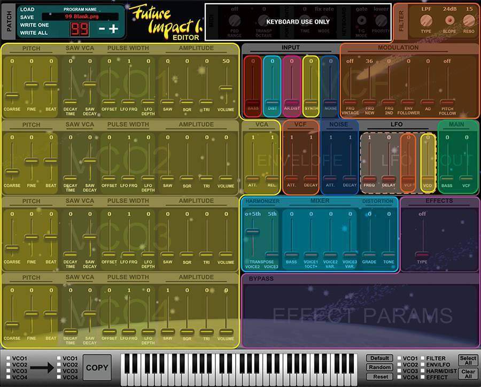
Task: Click the INPUT NOISE slider handle
Action: pyautogui.click(x=330, y=103)
